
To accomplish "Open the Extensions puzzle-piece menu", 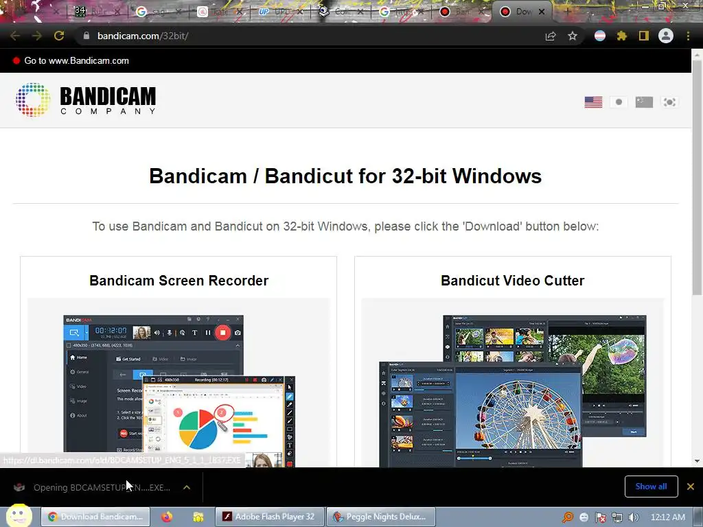I will (621, 36).
